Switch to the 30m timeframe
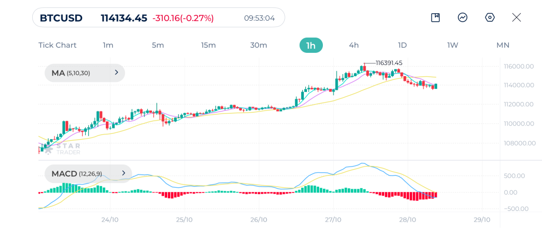The image size is (542, 239). [x=258, y=45]
